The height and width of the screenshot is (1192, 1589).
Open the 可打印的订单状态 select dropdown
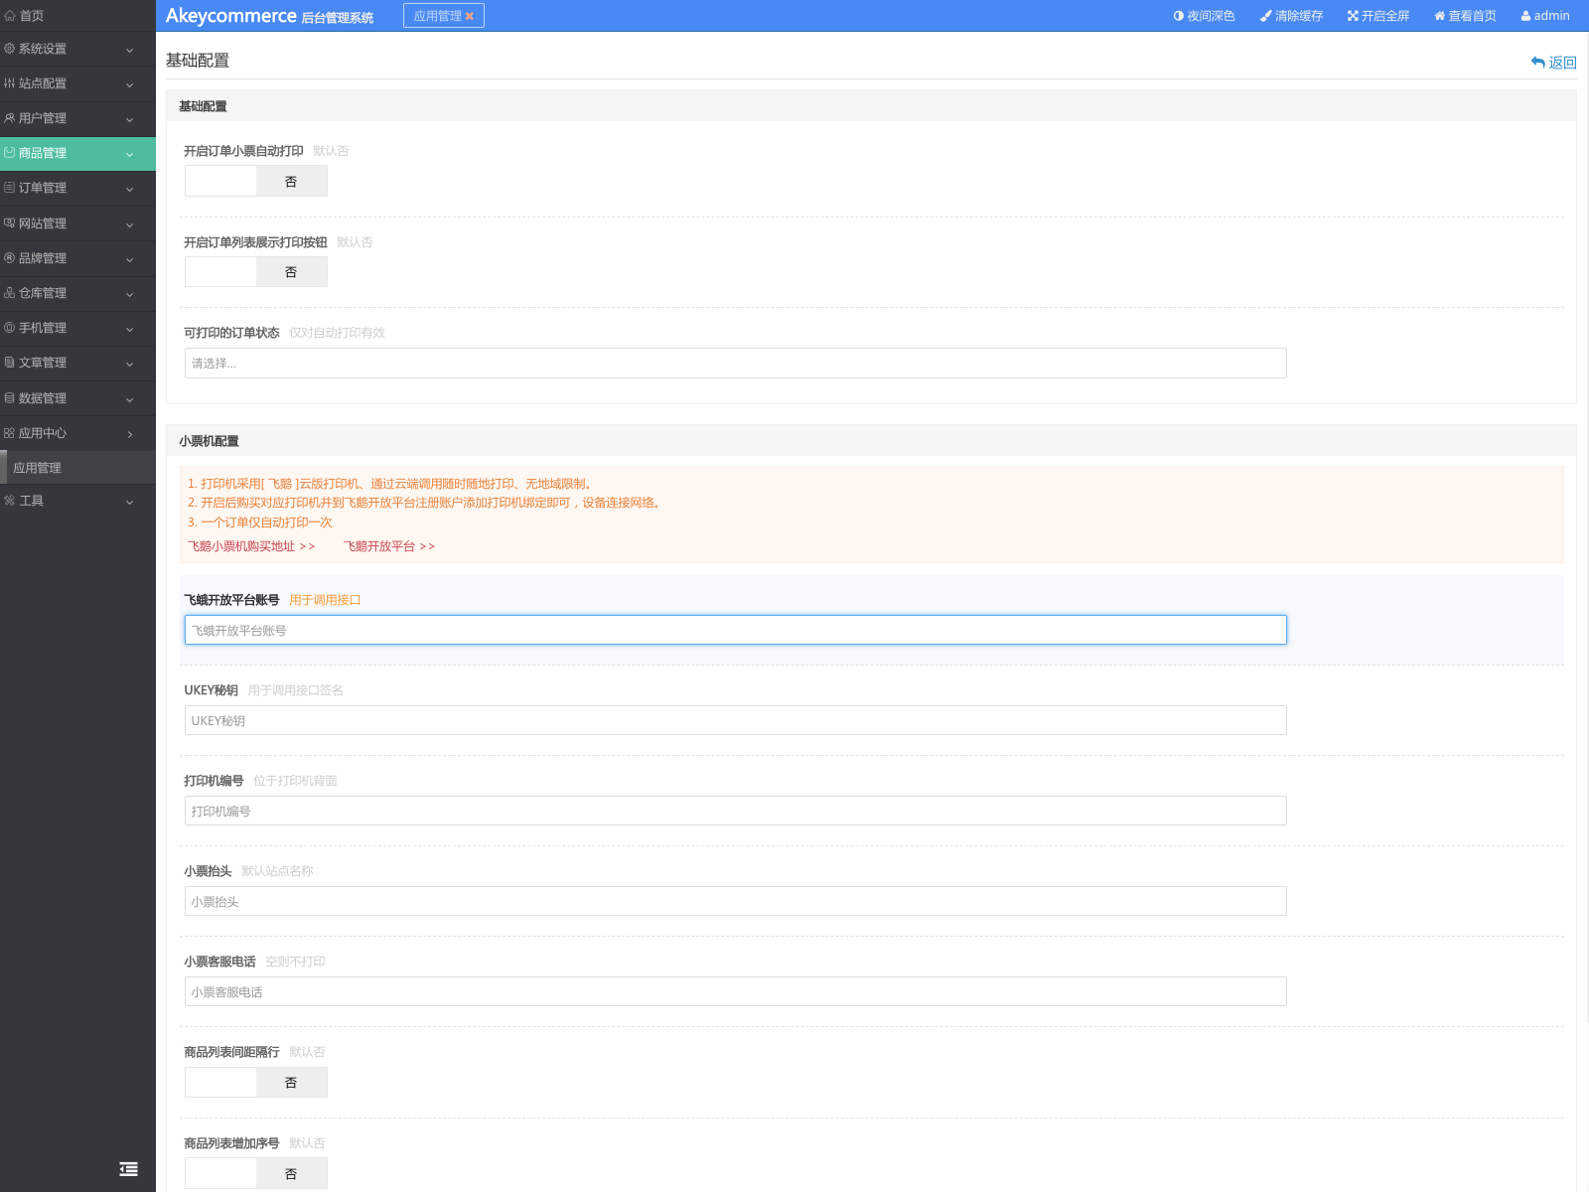tap(735, 364)
